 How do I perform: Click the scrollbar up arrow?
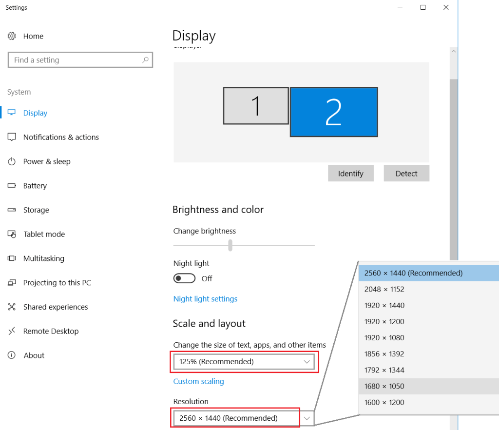coord(454,51)
